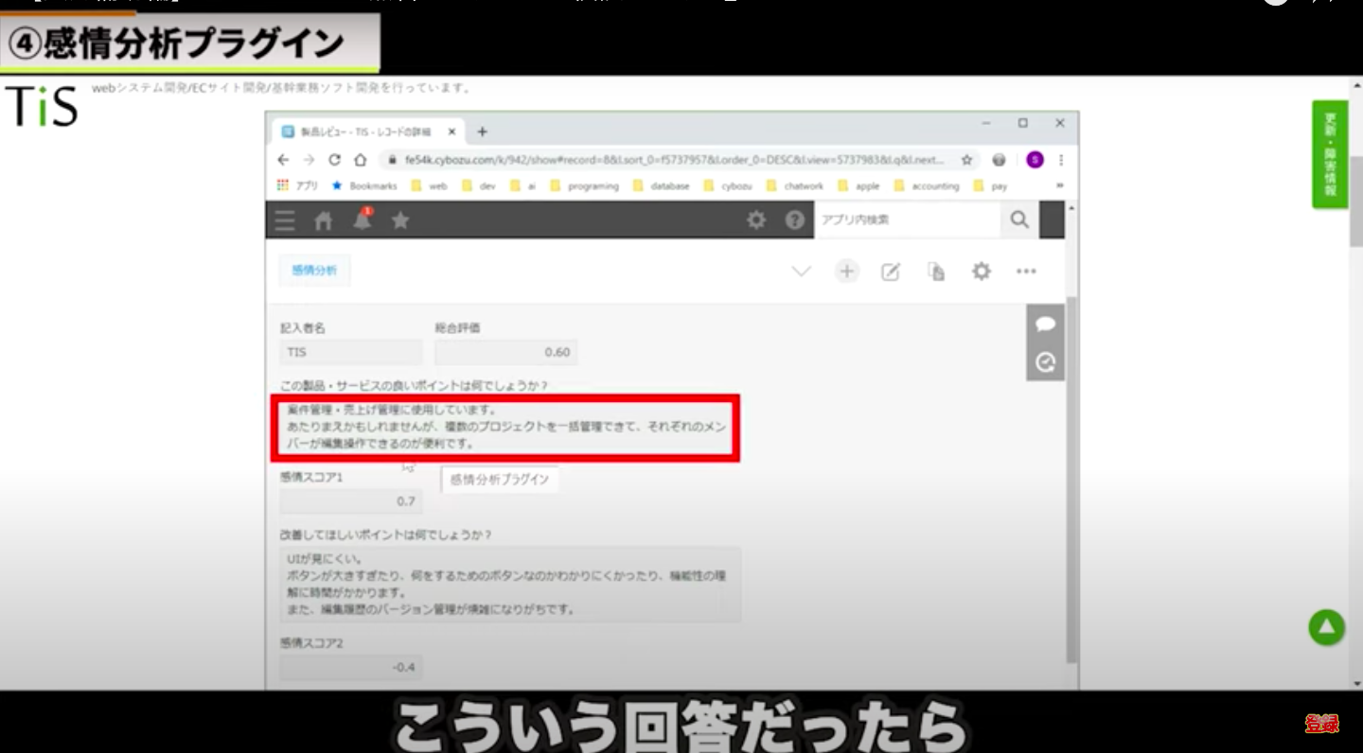Image resolution: width=1363 pixels, height=753 pixels.
Task: Go to the kintone home icon
Action: click(x=324, y=220)
